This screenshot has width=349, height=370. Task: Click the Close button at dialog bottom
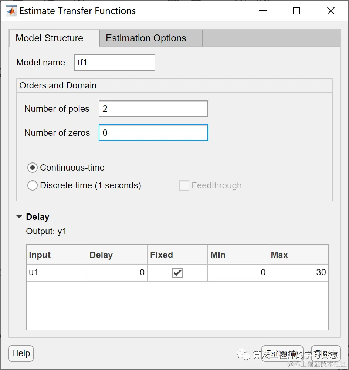326,353
